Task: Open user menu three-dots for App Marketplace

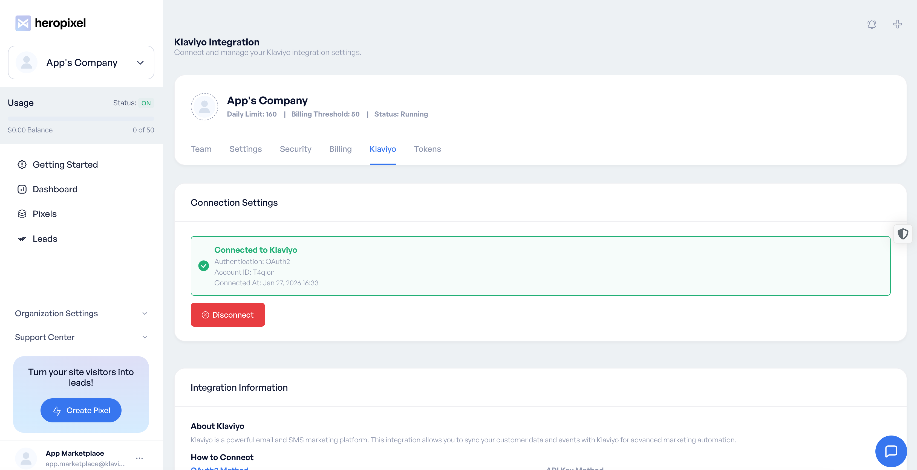Action: 139,458
